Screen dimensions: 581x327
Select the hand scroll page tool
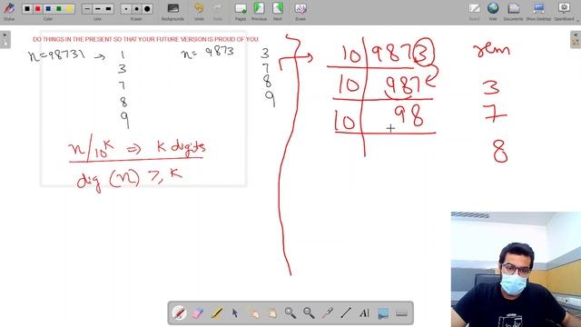(272, 313)
